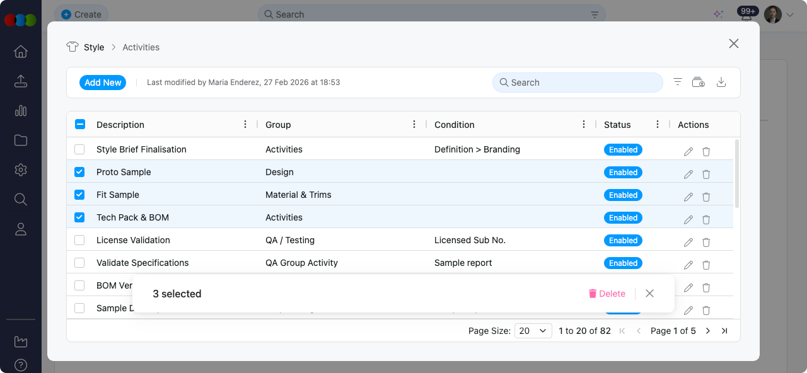
Task: Deselect all rows via the header checkbox
Action: tap(80, 124)
